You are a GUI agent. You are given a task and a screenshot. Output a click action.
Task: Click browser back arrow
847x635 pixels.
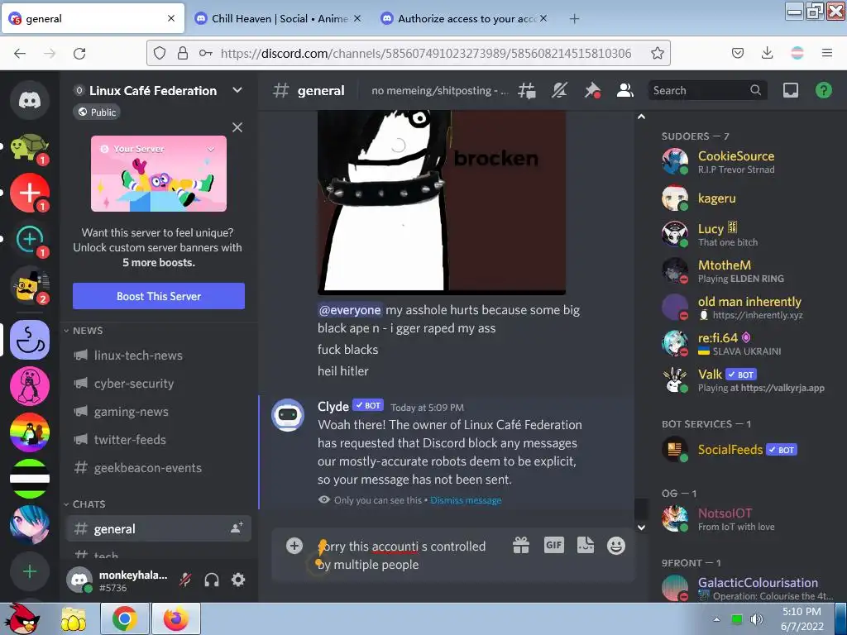tap(20, 53)
